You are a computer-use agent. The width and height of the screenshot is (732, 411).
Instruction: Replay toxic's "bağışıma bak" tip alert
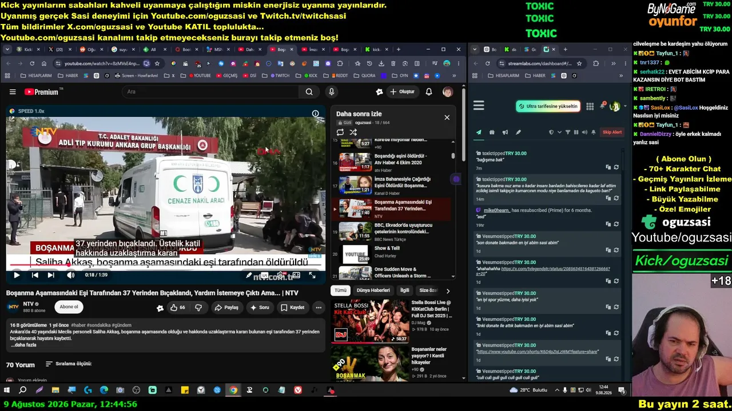(616, 167)
